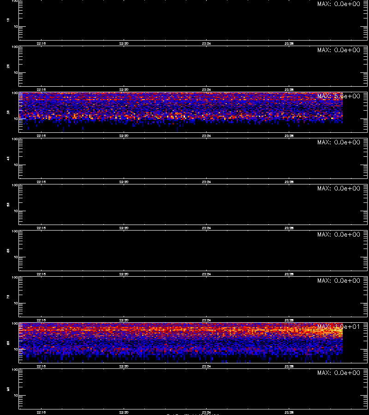
Task: Click 'MAX: 0.0e+00' in the 1R panel
Action: coord(339,4)
